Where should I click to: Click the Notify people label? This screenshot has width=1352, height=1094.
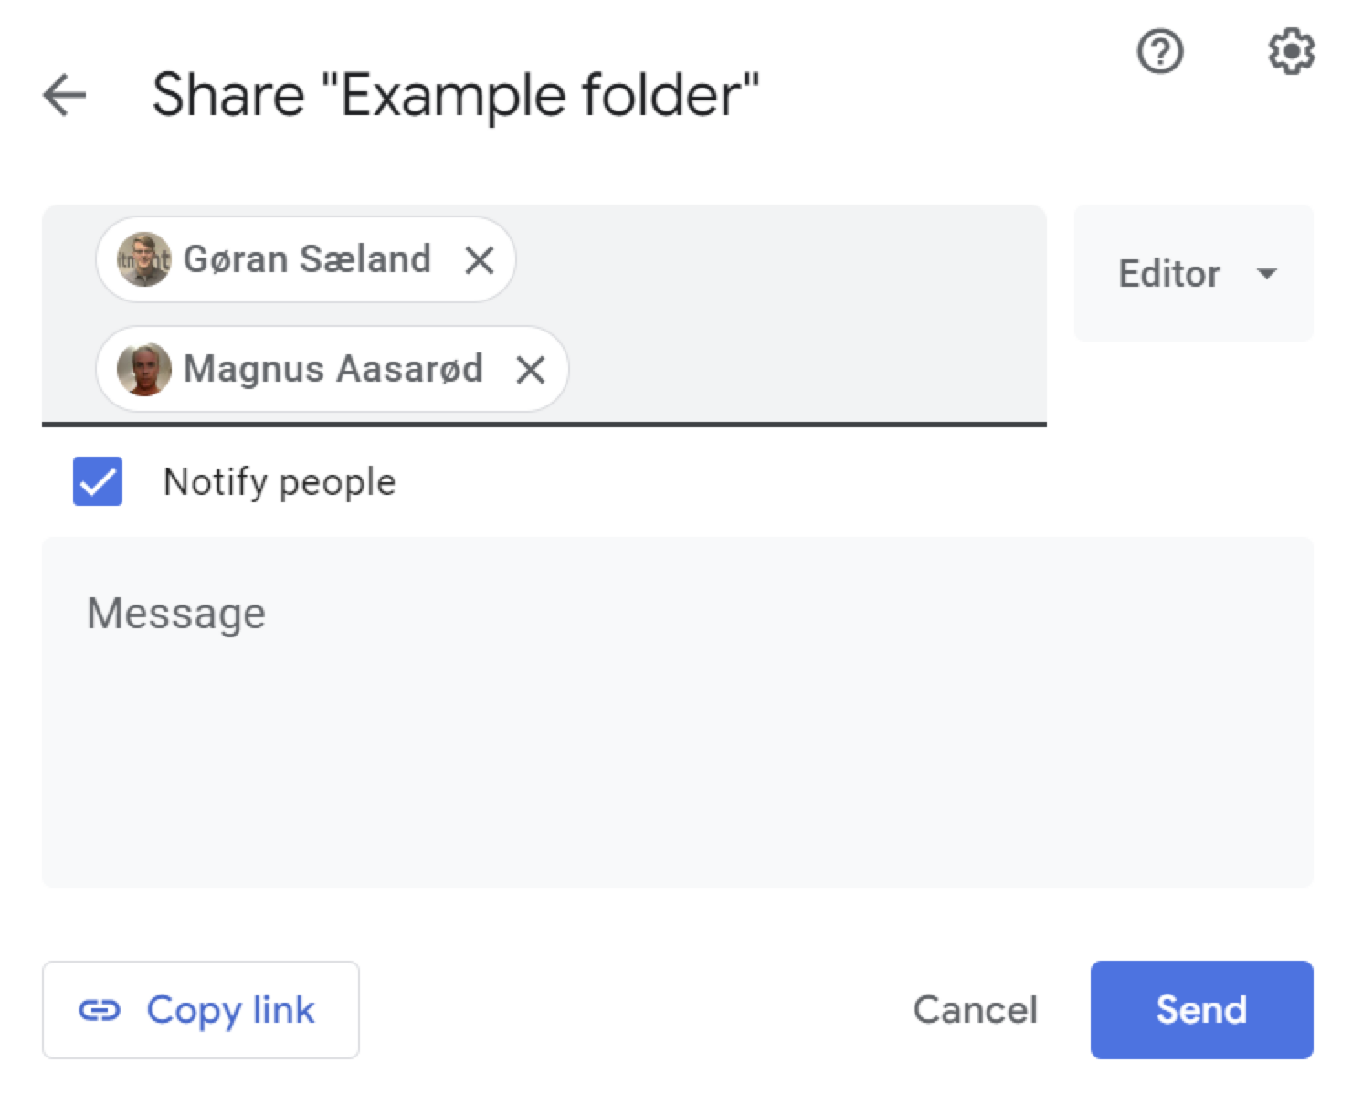(x=279, y=481)
